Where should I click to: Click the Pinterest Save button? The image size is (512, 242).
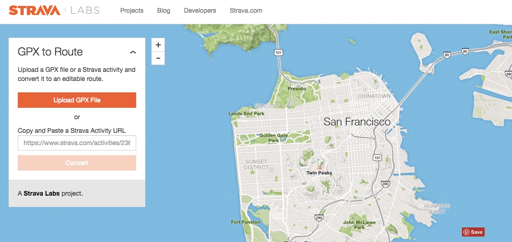click(x=473, y=232)
